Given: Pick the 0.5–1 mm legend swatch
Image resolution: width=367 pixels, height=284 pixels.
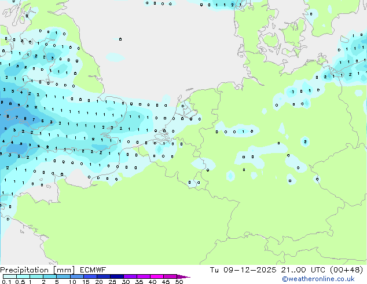Looking at the screenshot, I should click(23, 276).
